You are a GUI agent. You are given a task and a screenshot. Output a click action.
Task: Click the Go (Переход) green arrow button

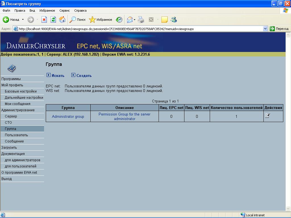click(279, 29)
